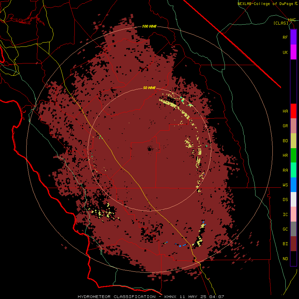This screenshot has width=299, height=299.
Task: Click the ND legend label
Action: [x=285, y=259]
